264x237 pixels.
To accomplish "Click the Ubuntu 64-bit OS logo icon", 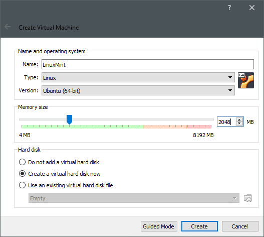I will (246, 80).
